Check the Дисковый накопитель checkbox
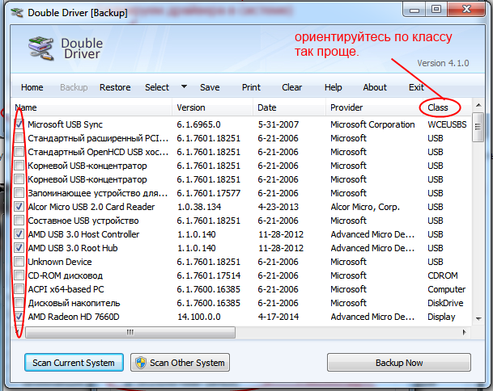Viewport: 493px width, 391px height. [19, 303]
